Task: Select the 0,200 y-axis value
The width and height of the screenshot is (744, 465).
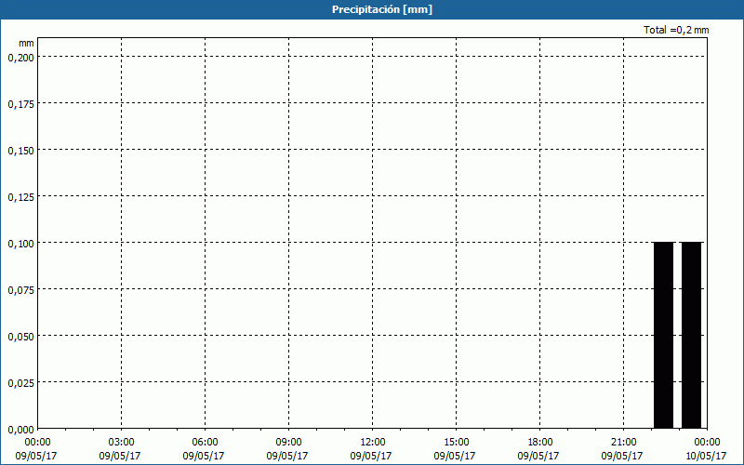Action: [20, 58]
